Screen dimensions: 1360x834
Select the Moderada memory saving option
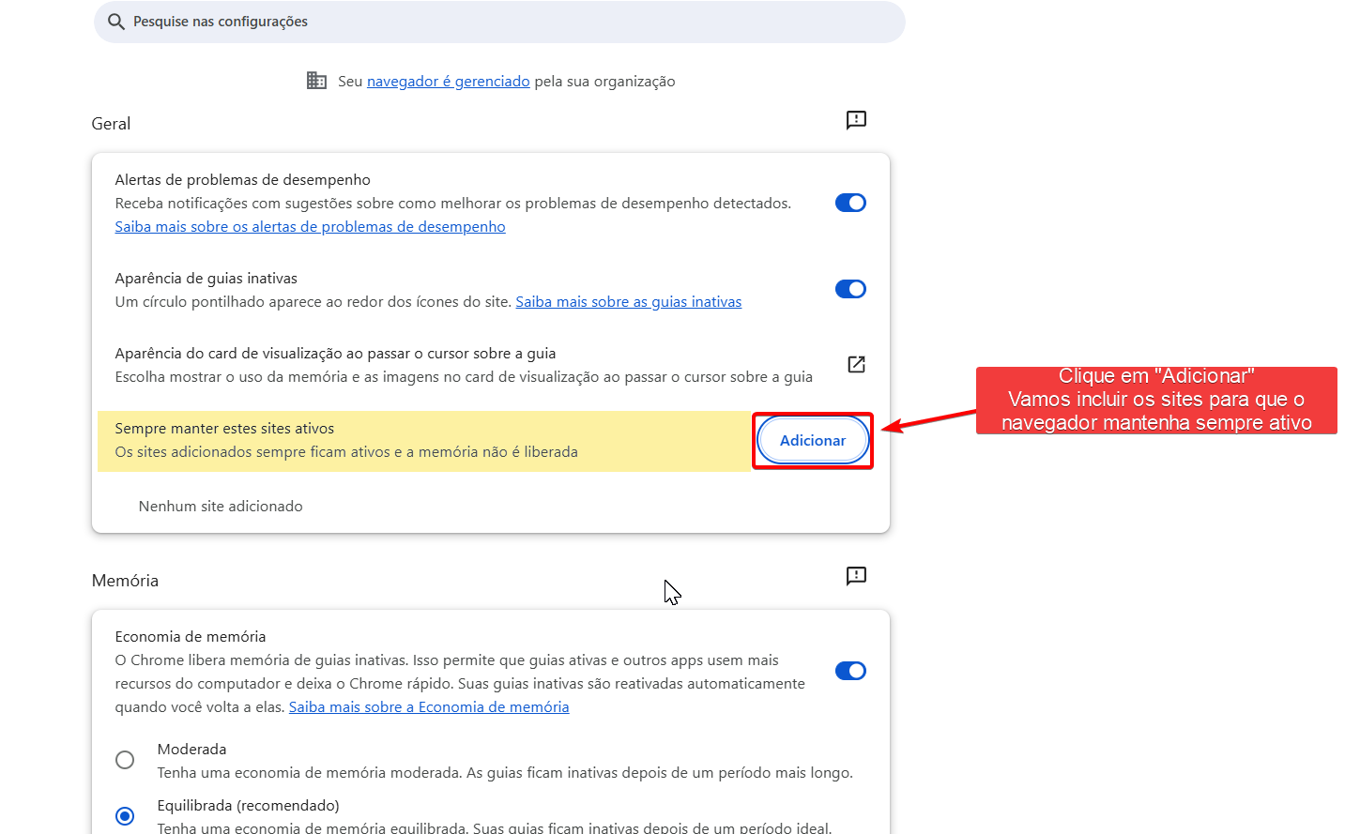click(x=125, y=760)
